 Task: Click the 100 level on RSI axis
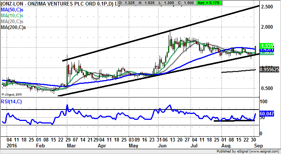click(x=263, y=101)
